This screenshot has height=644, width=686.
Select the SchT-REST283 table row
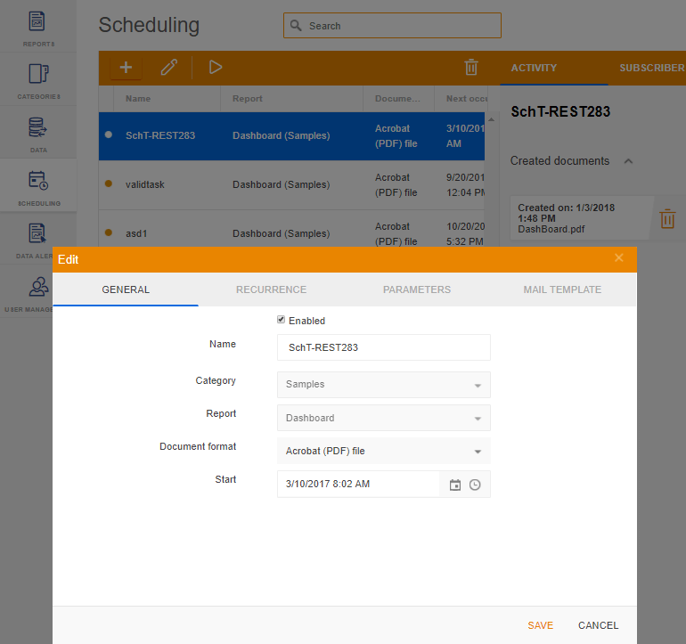click(x=292, y=136)
